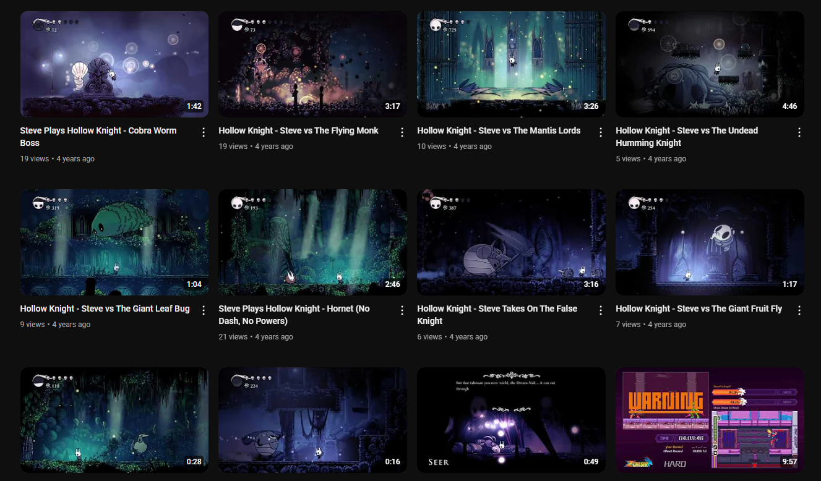
Task: Play the Giant Leaf Bug thumbnail
Action: [114, 242]
